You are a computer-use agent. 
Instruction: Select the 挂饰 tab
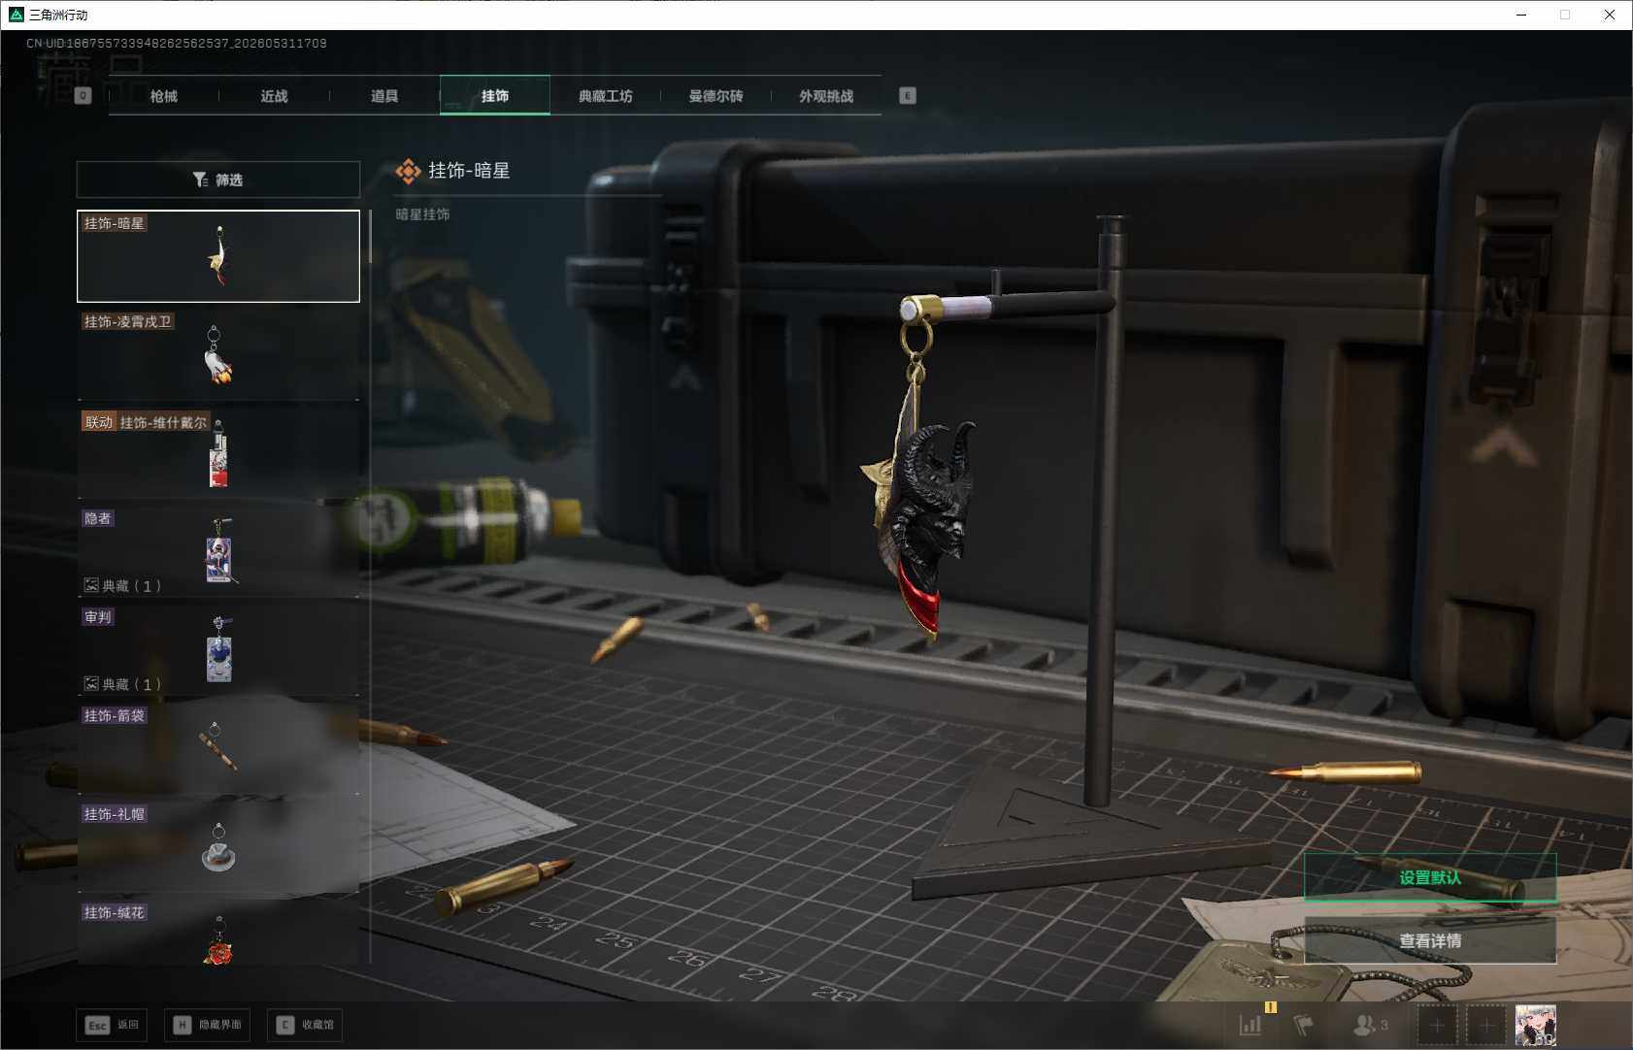click(495, 95)
